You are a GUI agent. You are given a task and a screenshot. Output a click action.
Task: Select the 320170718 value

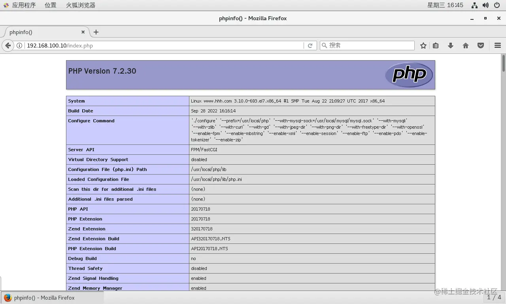(x=202, y=229)
